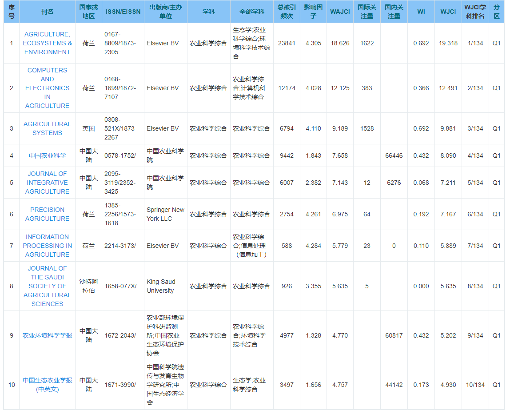Click the 刊名 column header
The image size is (506, 410).
(x=47, y=12)
